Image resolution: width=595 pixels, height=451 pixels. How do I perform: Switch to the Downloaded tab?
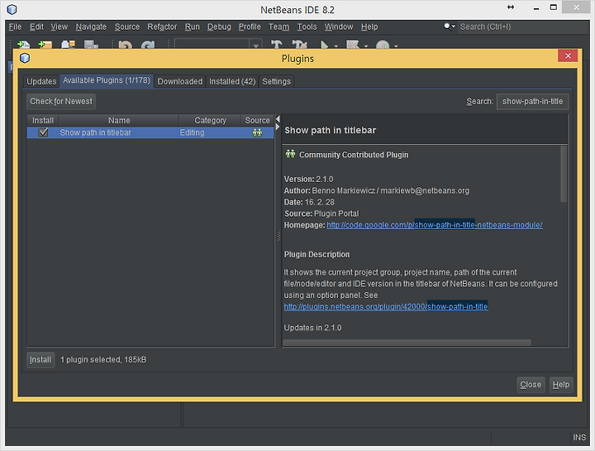(x=180, y=81)
